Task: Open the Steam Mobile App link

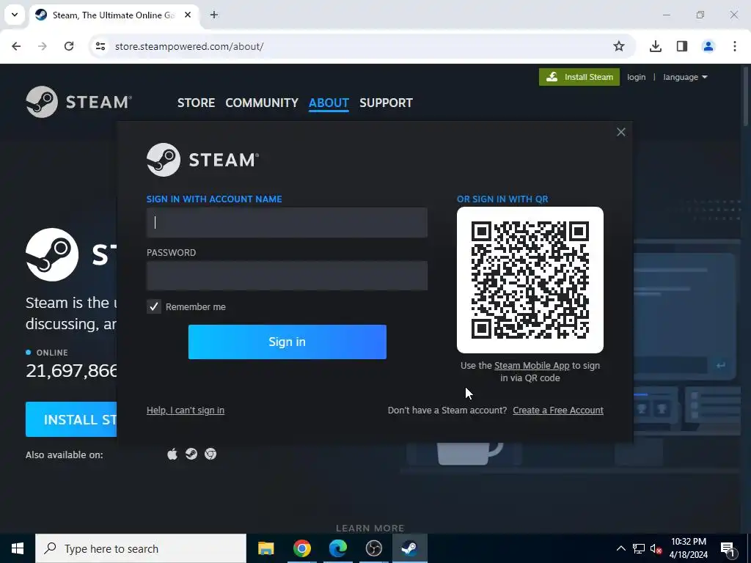Action: point(532,366)
